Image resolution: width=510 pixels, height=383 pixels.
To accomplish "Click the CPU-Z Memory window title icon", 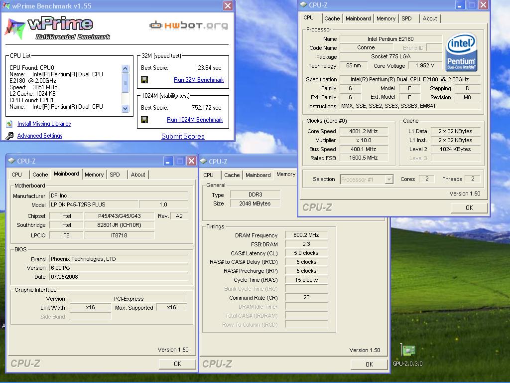I will coord(204,161).
